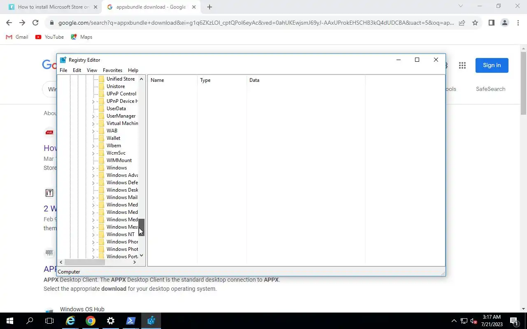Bookmark this page with the star icon

(x=475, y=23)
